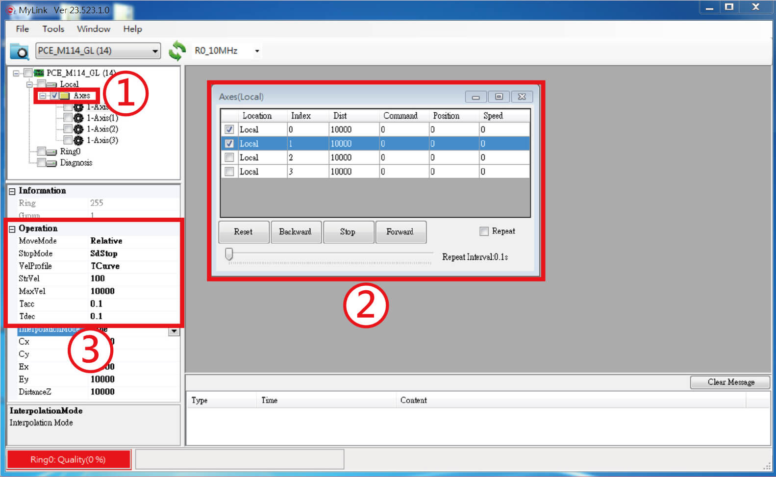Image resolution: width=776 pixels, height=477 pixels.
Task: Open the File menu
Action: [x=23, y=29]
